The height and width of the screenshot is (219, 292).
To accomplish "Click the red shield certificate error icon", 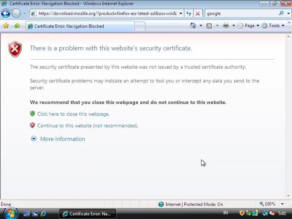I will point(15,49).
